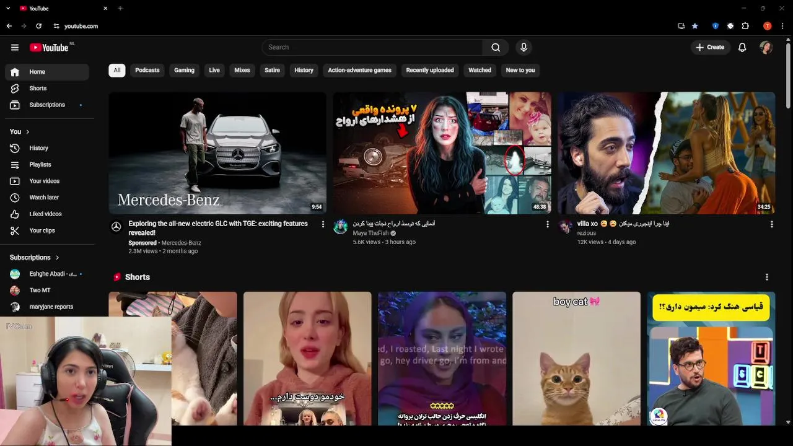Play the Mercedes-Benz video thumbnail
Screen dimensions: 793x446
[217, 153]
